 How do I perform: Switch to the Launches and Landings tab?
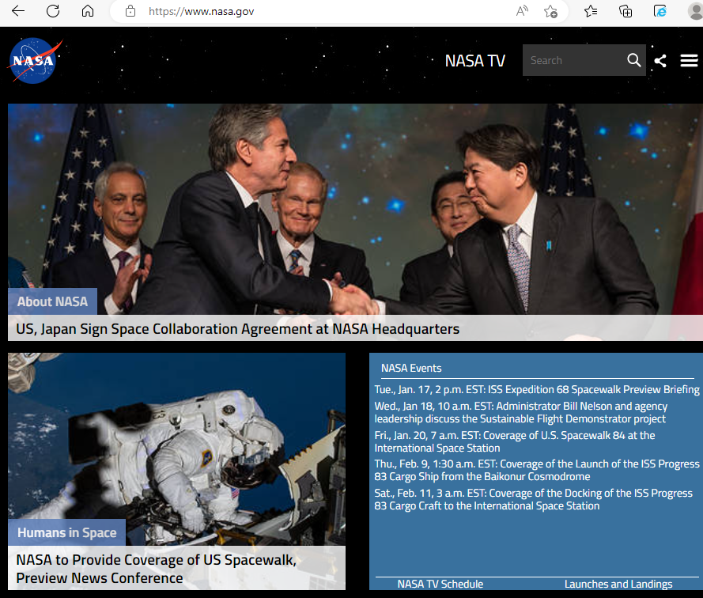tap(618, 584)
